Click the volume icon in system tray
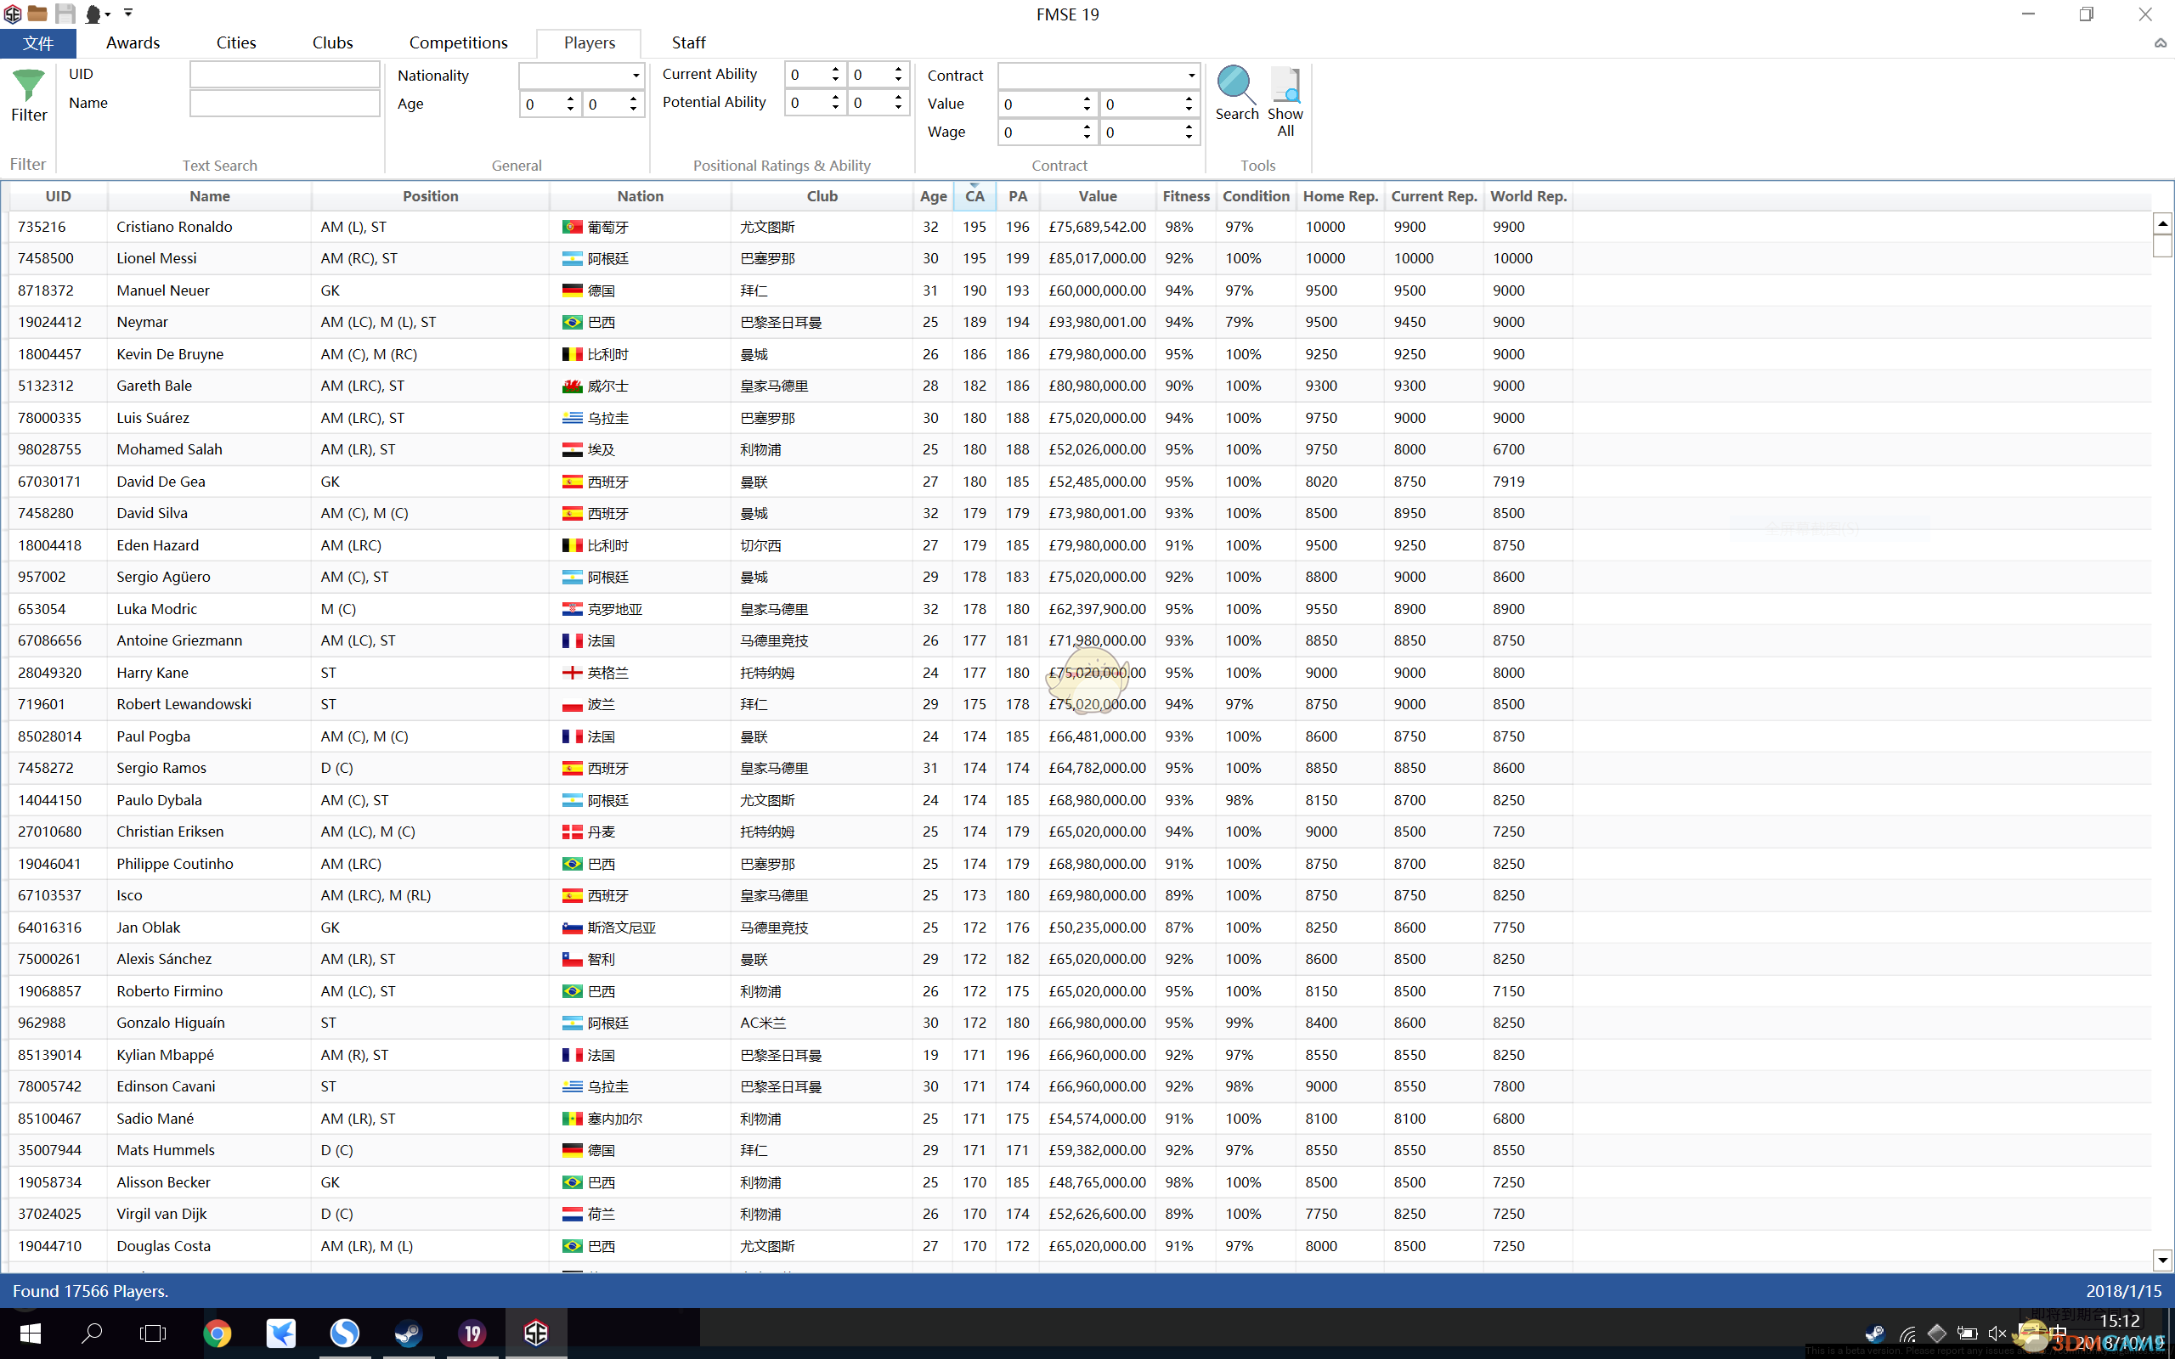The image size is (2175, 1359). 1997,1333
